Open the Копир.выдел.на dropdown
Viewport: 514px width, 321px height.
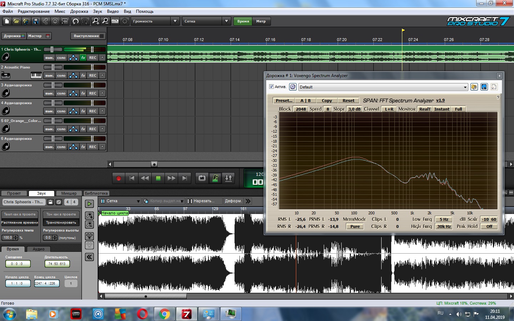[182, 201]
